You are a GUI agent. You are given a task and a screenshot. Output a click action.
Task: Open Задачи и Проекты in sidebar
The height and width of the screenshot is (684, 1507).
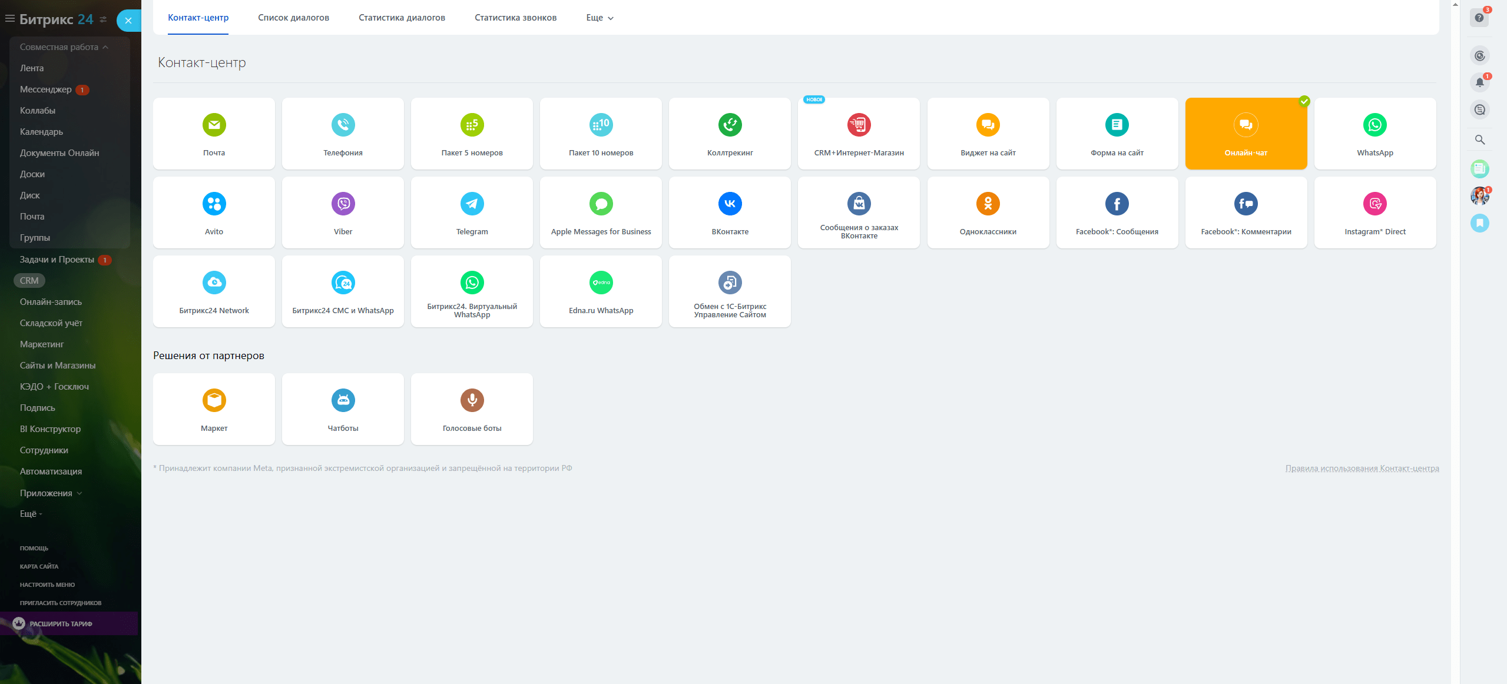pyautogui.click(x=57, y=260)
